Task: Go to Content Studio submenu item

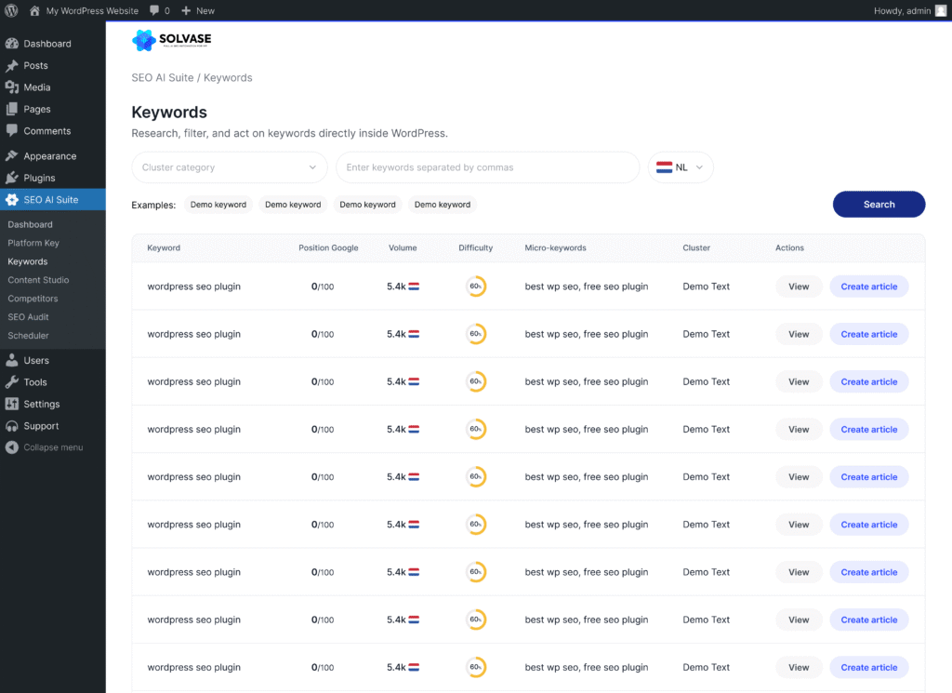Action: pos(38,280)
